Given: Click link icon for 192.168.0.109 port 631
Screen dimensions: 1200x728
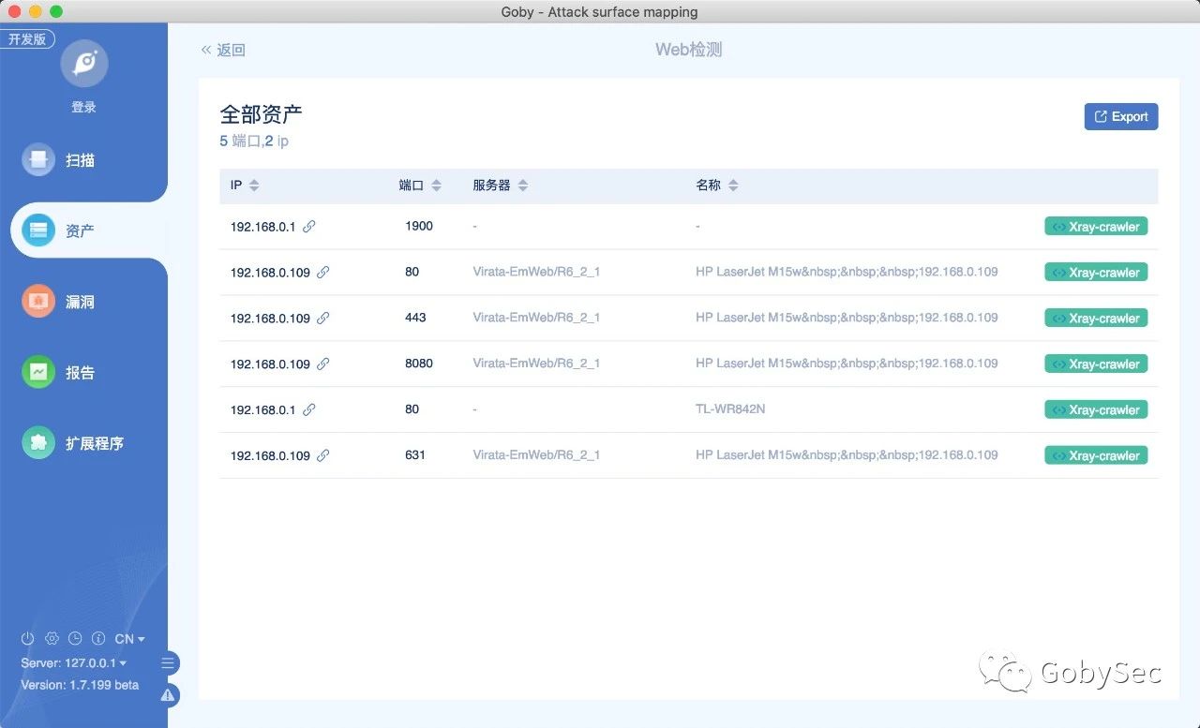Looking at the screenshot, I should pos(323,455).
